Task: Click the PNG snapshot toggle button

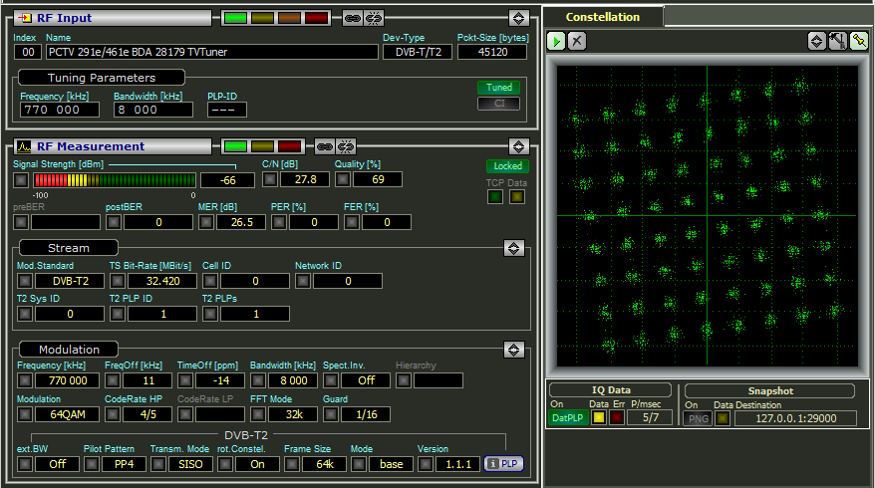Action: (x=697, y=418)
